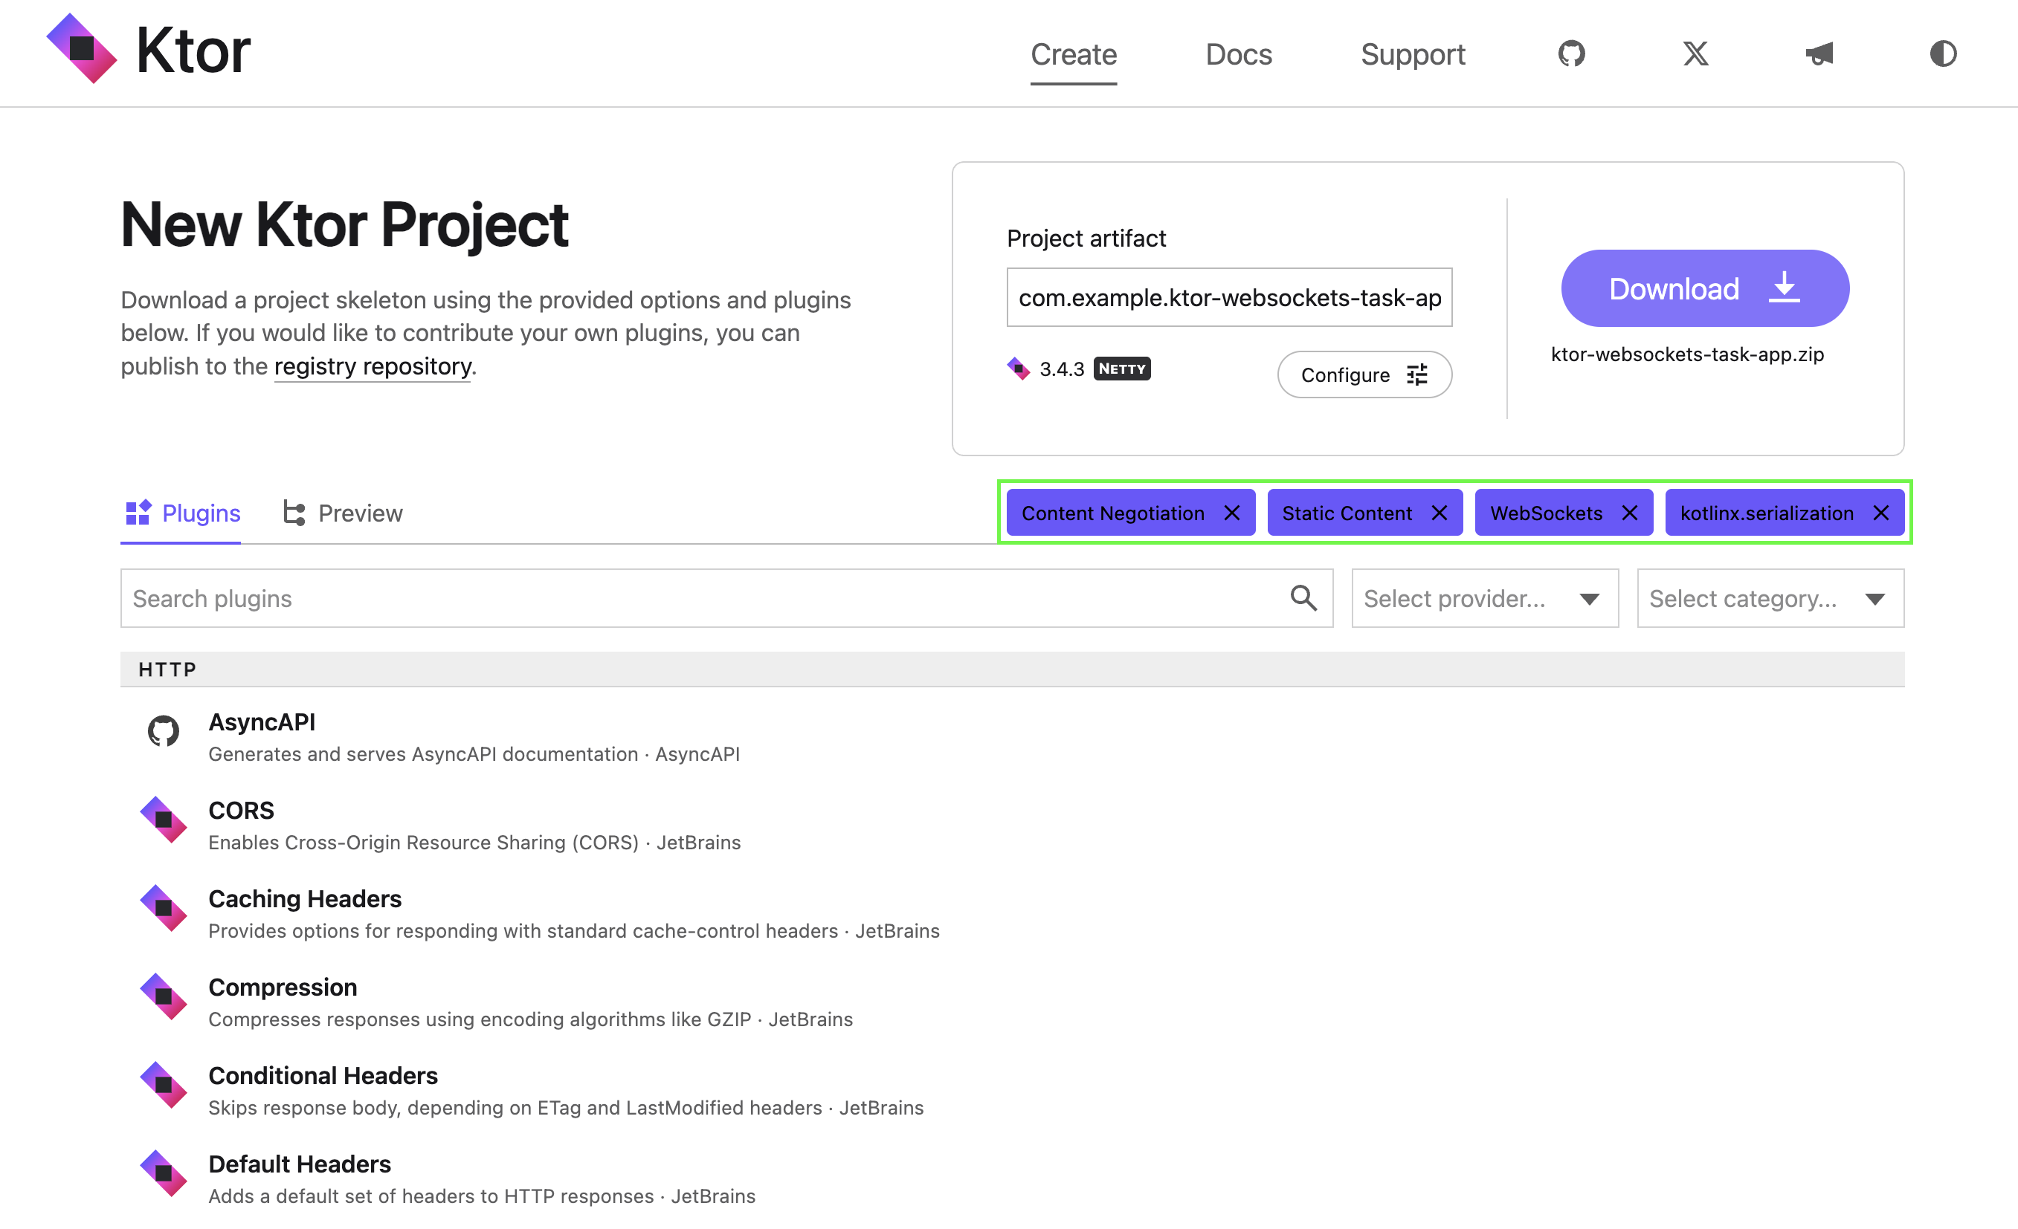Click the Project artifact input field
The height and width of the screenshot is (1229, 2018).
click(x=1228, y=297)
